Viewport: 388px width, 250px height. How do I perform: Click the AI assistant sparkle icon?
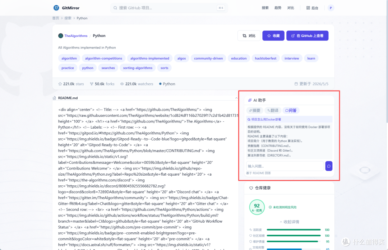pos(250,100)
